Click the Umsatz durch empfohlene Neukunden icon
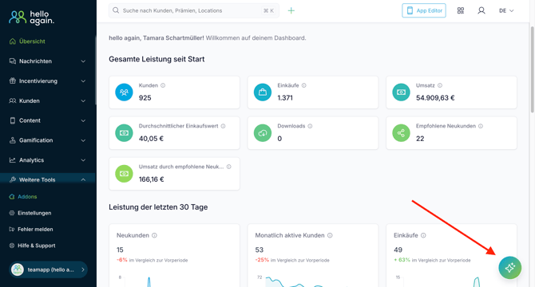535x287 pixels. click(124, 174)
